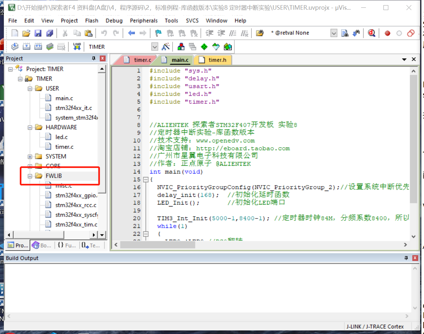Image resolution: width=424 pixels, height=334 pixels.
Task: Start the debug session with magnifier-d icon
Action: coord(372,33)
